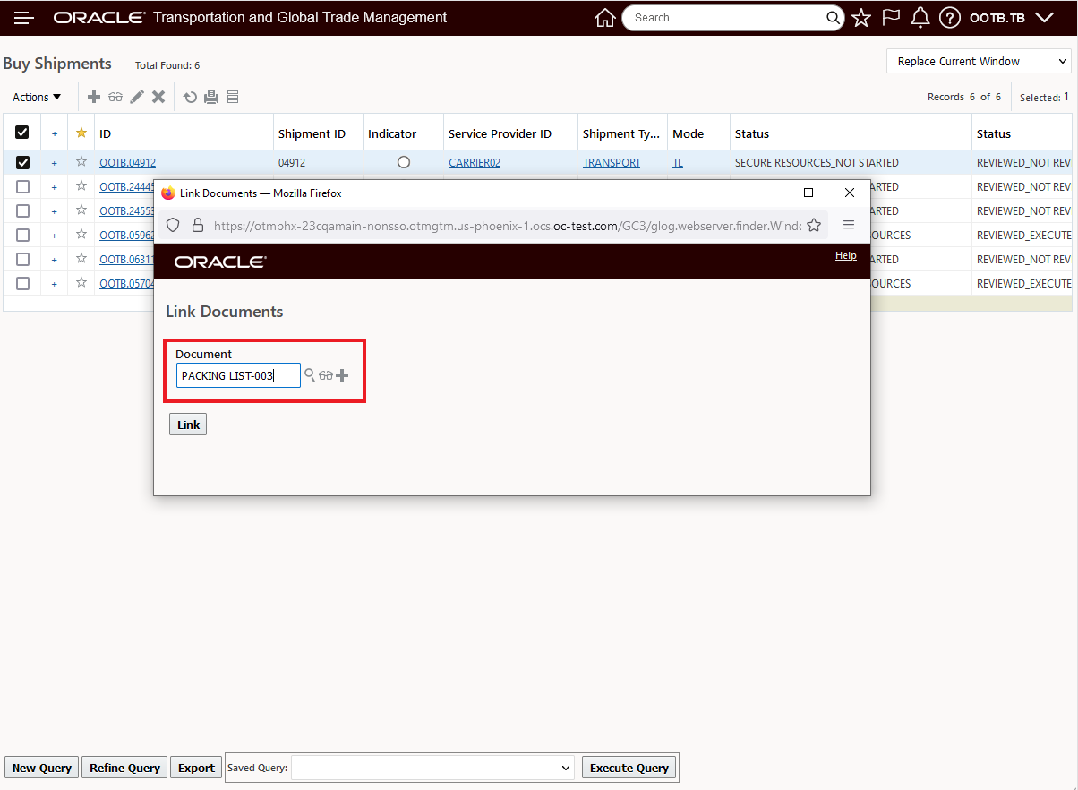The image size is (1078, 790).
Task: Open the Actions dropdown menu
Action: point(37,97)
